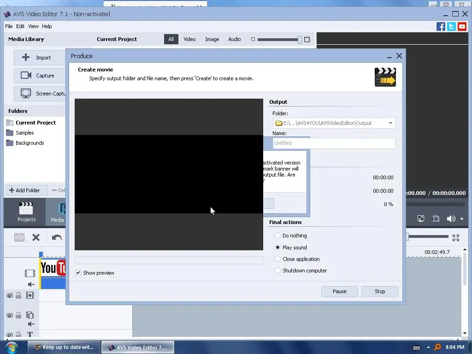Expand the output Folder dropdown arrow
472x354 pixels.
pos(390,123)
